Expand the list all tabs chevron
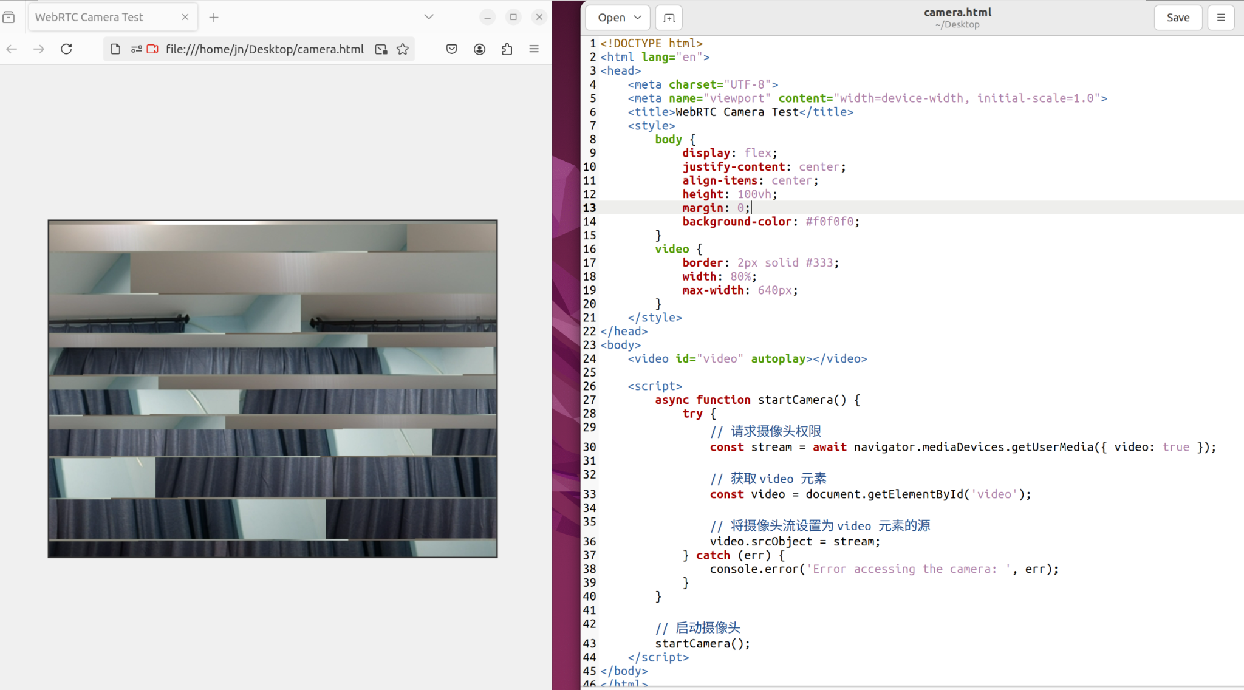 (429, 17)
